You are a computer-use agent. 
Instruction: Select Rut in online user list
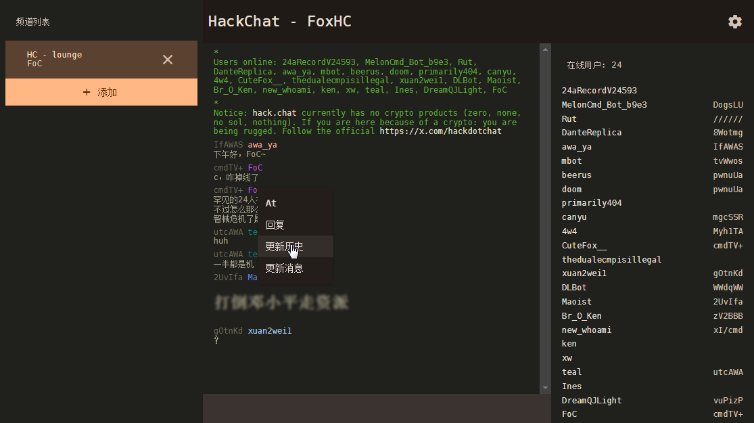pos(569,119)
